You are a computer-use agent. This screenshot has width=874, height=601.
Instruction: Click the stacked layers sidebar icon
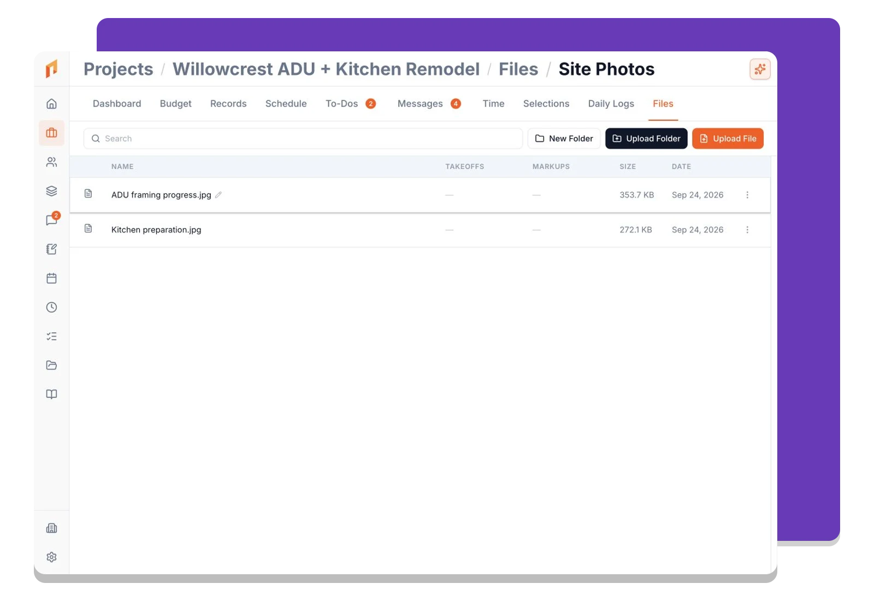pos(51,191)
